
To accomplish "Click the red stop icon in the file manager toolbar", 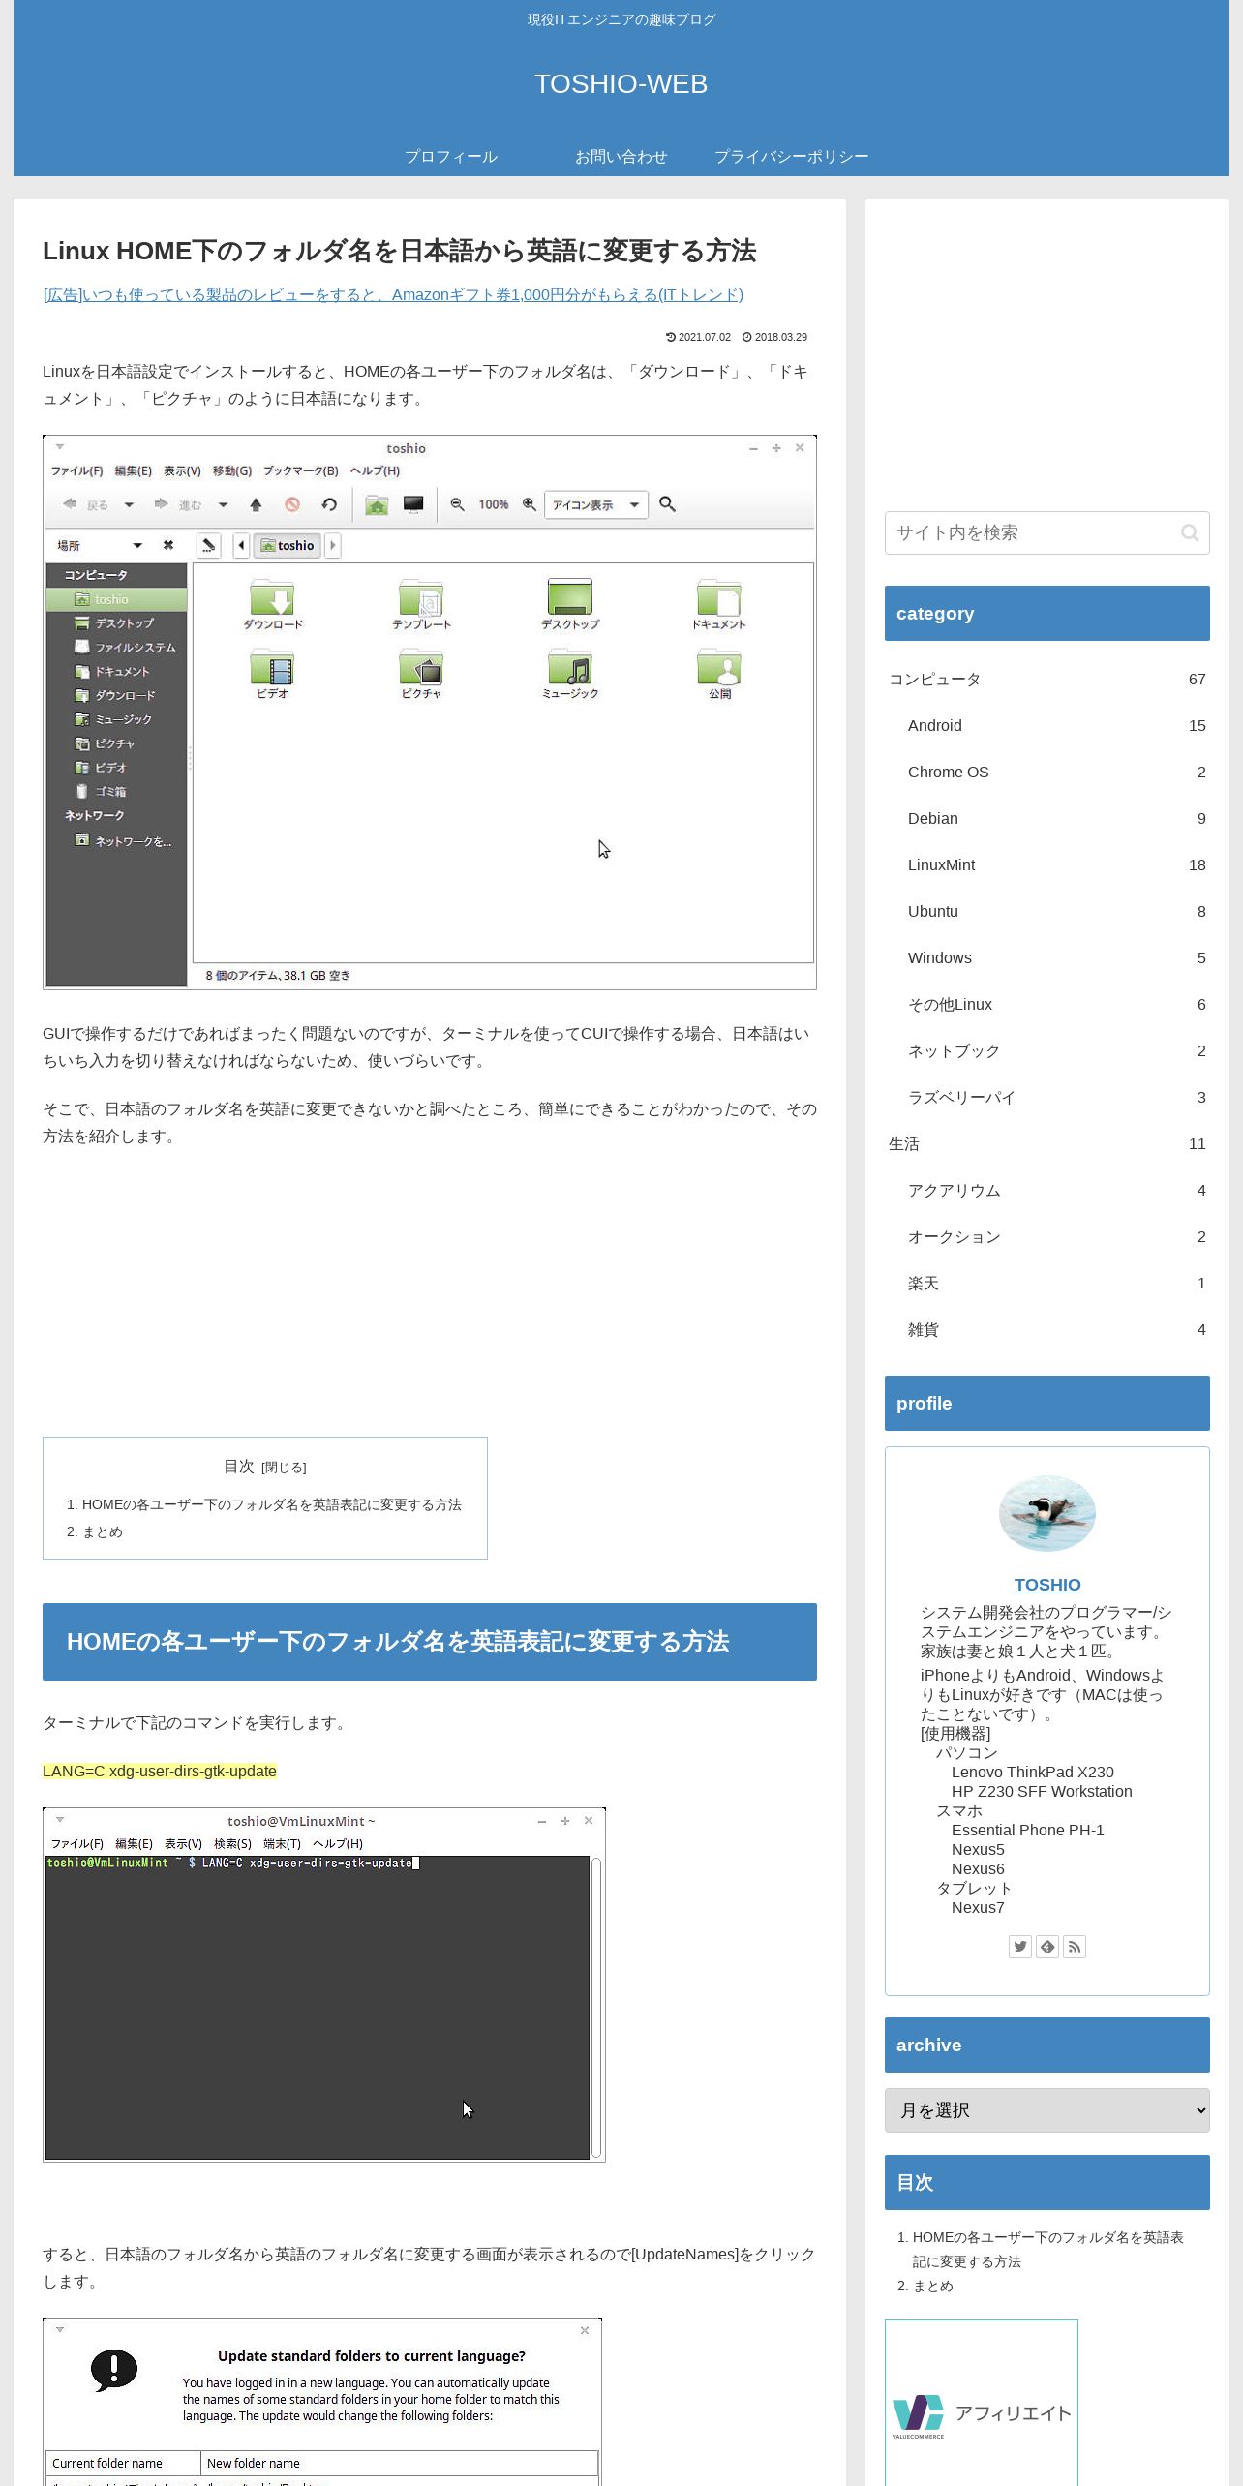I will [292, 504].
